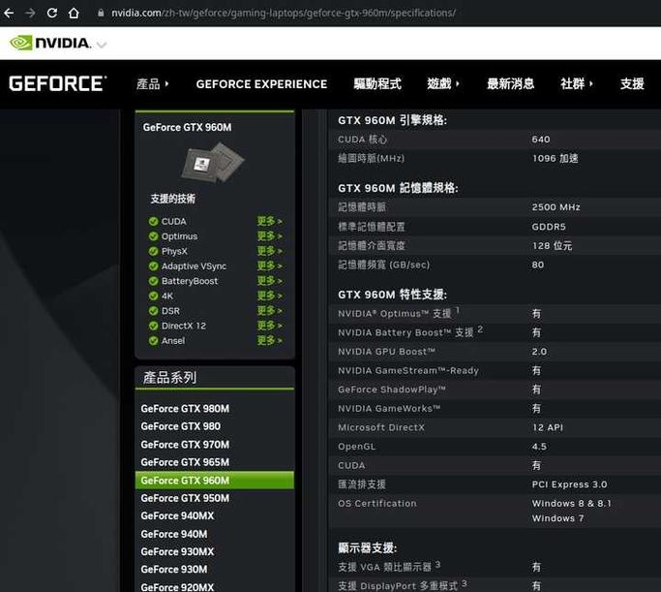661x592 pixels.
Task: Click the green check icon beside DSR
Action: 154,311
